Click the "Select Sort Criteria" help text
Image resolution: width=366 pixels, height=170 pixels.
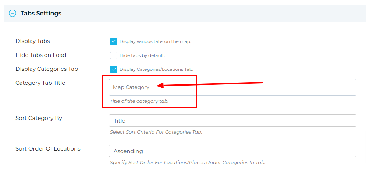click(x=156, y=132)
